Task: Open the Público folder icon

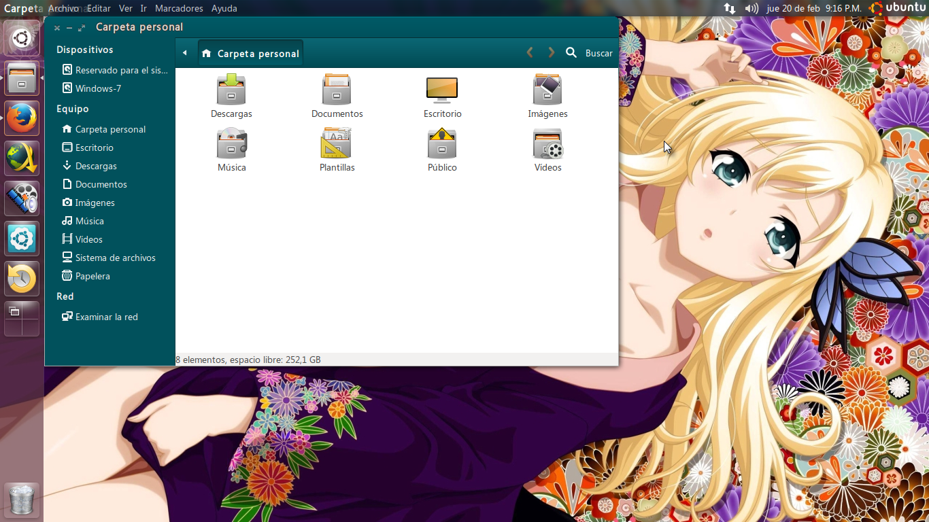Action: 442,143
